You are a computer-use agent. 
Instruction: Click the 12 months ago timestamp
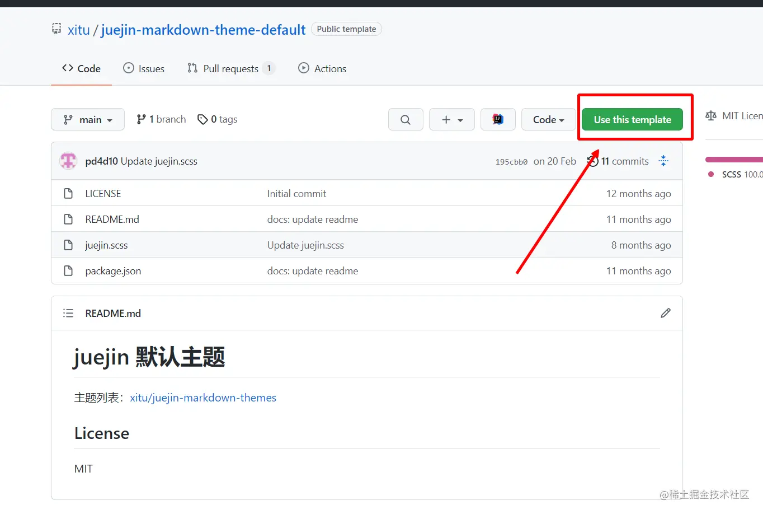click(638, 193)
